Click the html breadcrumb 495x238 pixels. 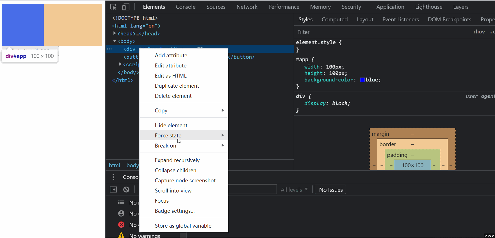pos(114,165)
